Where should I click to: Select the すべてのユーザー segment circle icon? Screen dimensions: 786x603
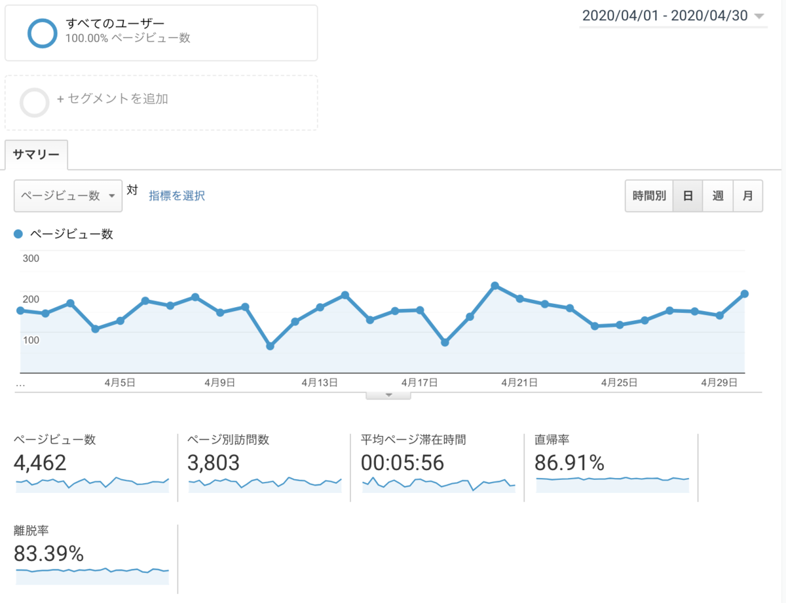42,33
